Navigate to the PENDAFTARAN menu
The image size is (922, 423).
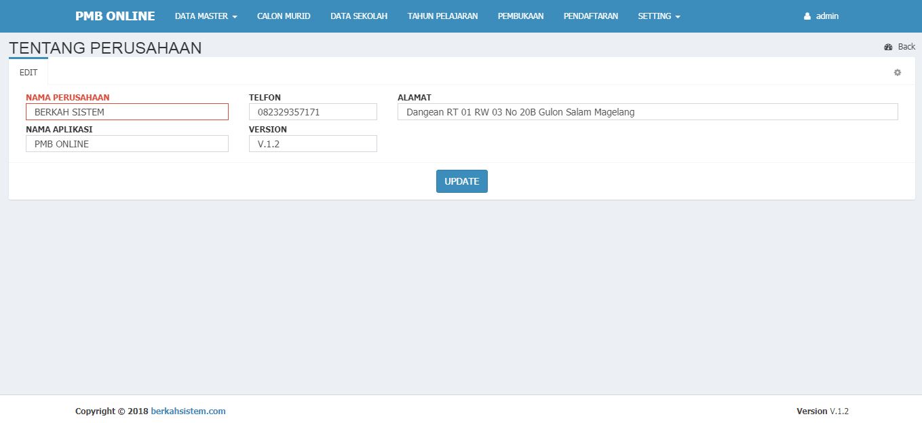click(590, 16)
